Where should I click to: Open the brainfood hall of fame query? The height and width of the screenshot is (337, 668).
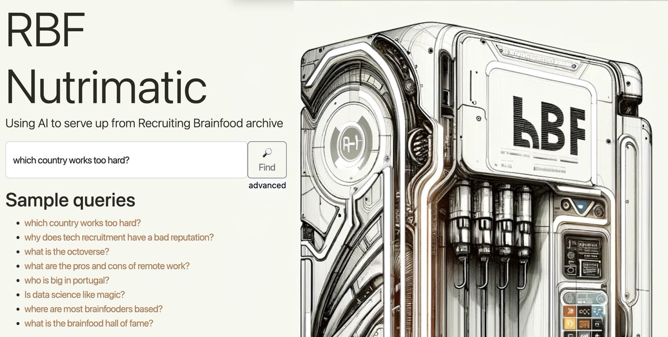89,323
